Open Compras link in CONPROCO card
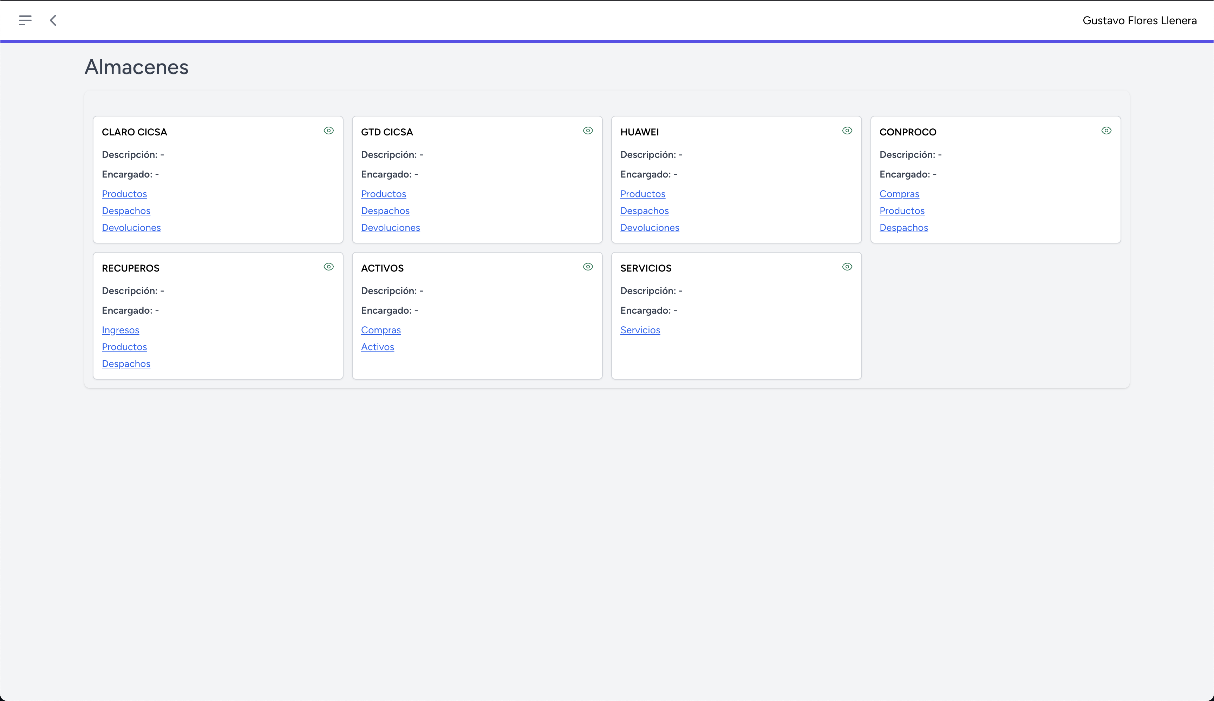The width and height of the screenshot is (1214, 701). 899,194
